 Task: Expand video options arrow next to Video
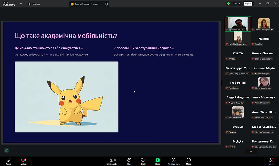coord(30,160)
